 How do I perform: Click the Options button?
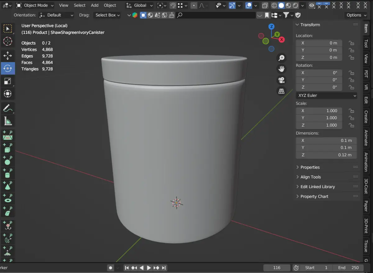tap(356, 15)
